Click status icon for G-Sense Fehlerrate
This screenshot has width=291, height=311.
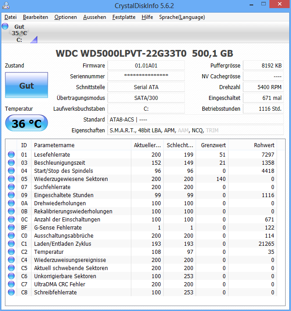11,227
